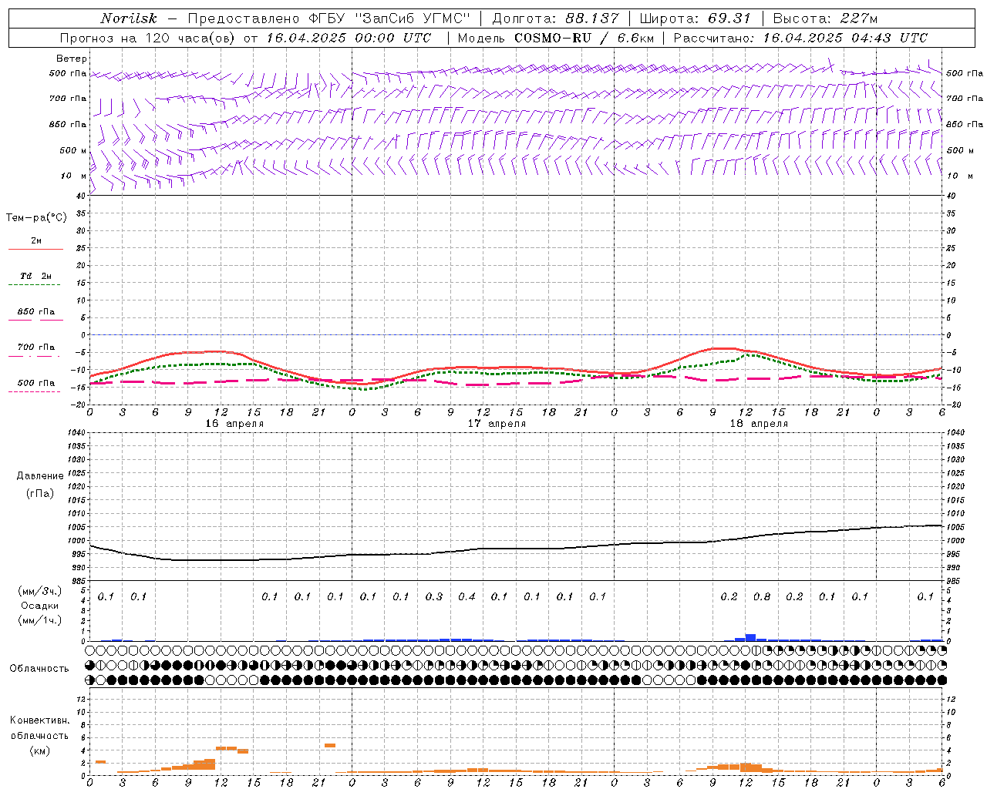This screenshot has height=789, width=987.
Task: Click the 0.8 precipitation value
Action: [762, 597]
